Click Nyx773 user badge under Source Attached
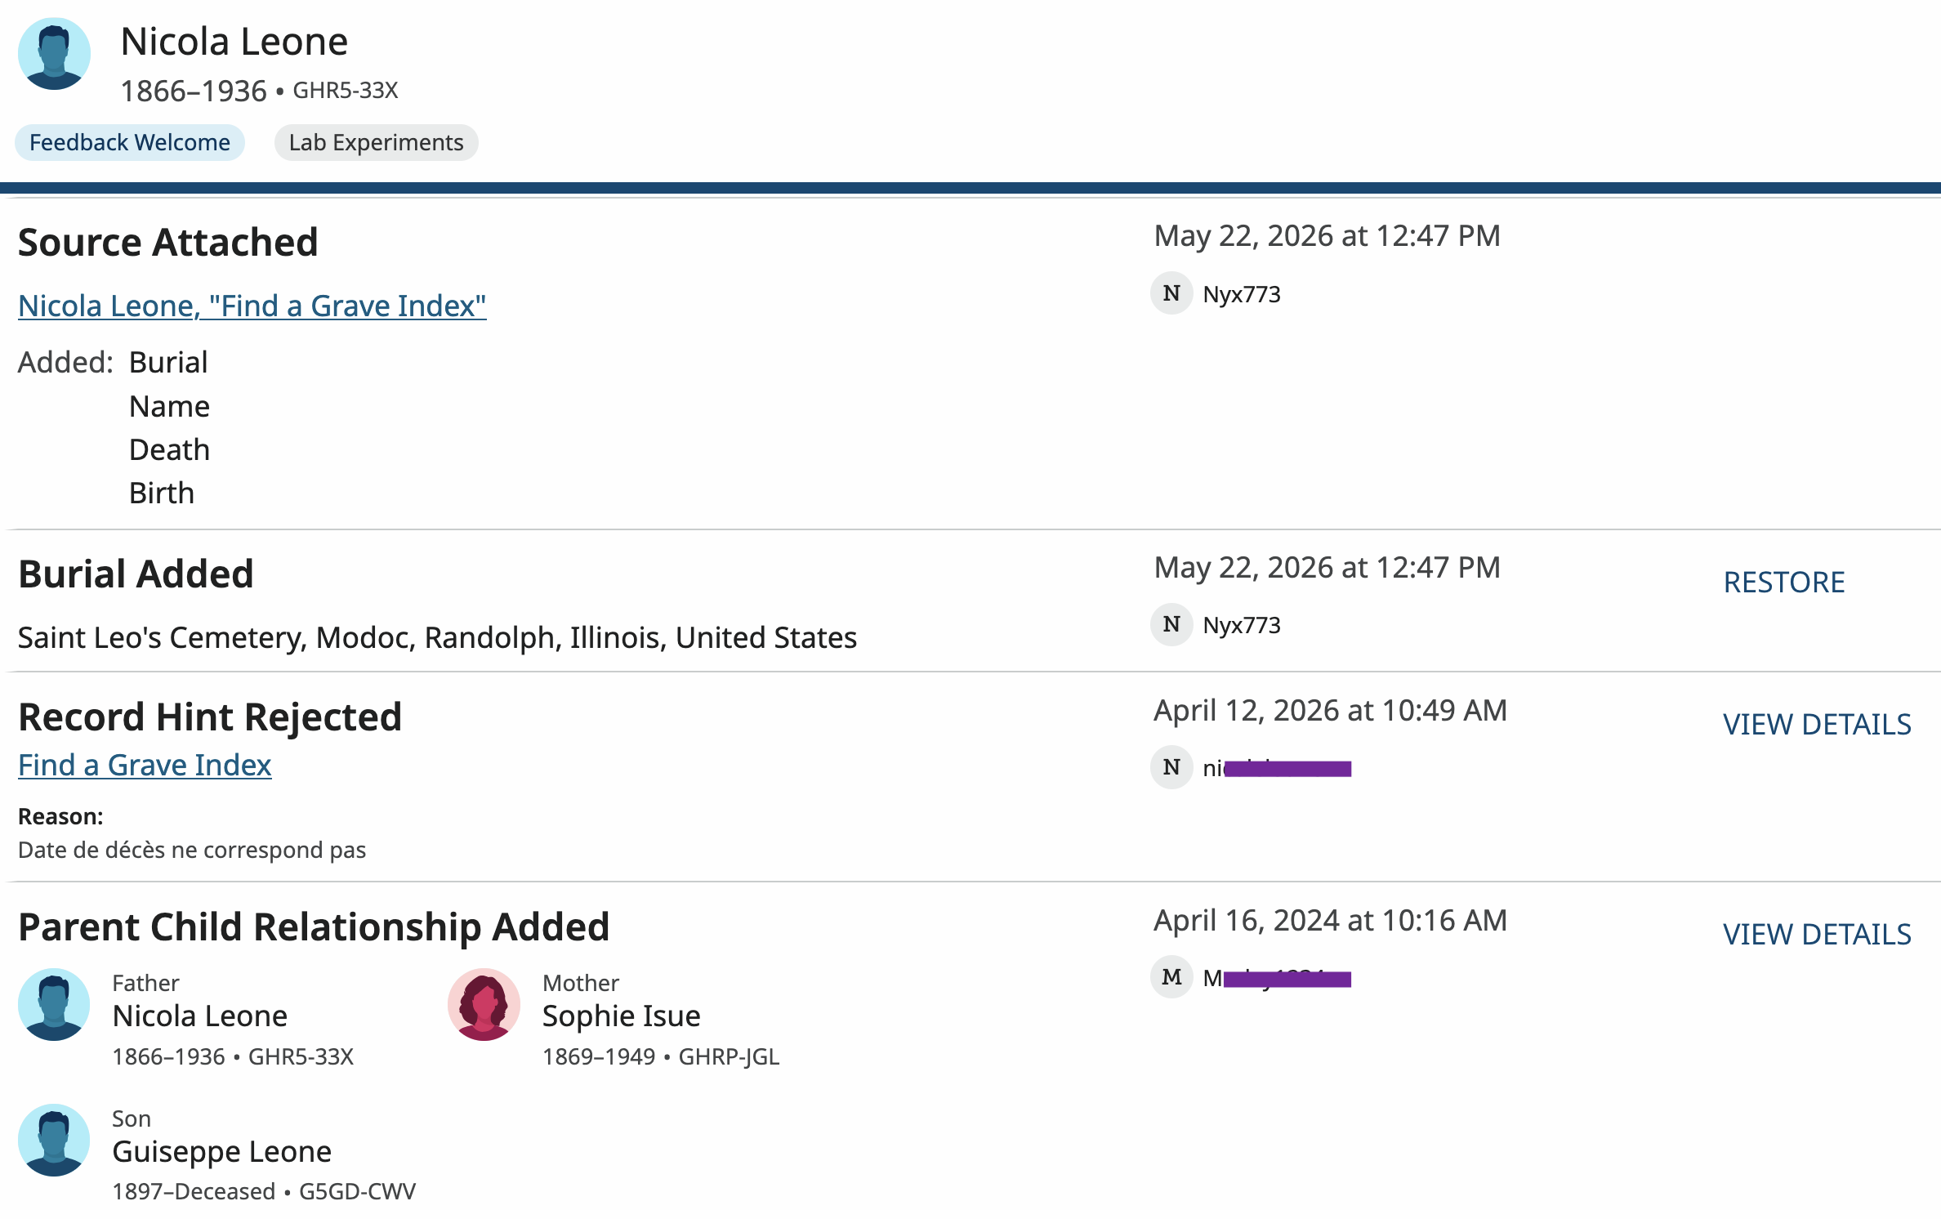Screen dimensions: 1941x1219 [1171, 293]
